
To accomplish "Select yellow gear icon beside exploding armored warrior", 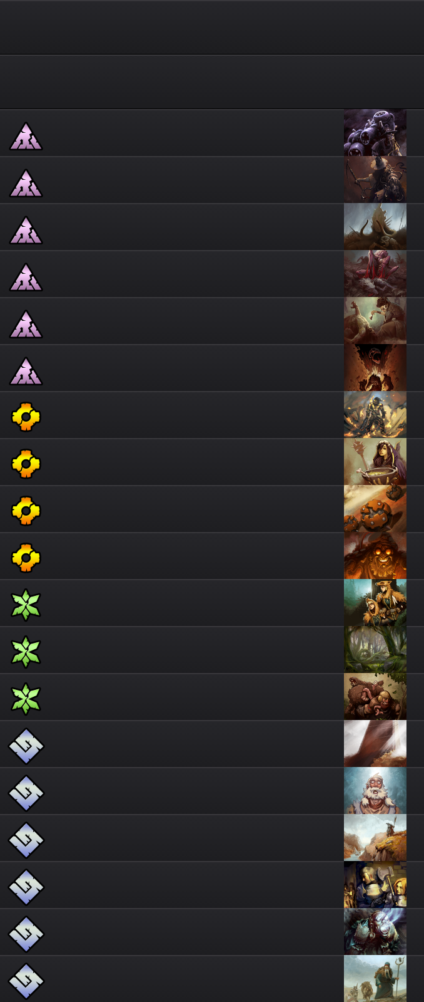I will tap(26, 417).
